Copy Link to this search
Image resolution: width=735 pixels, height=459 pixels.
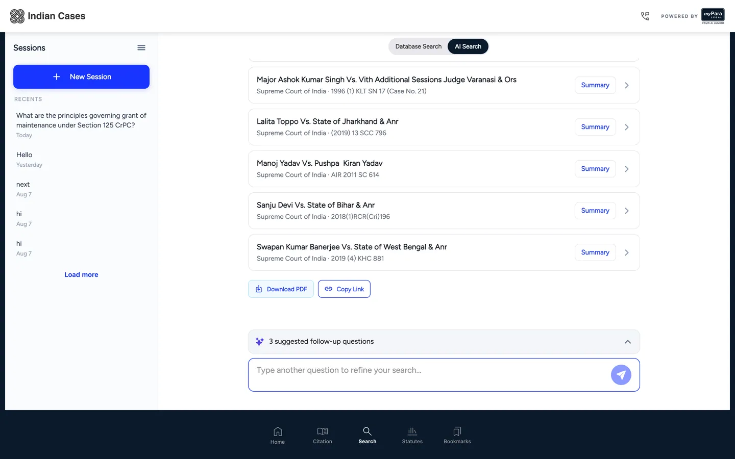[x=344, y=289]
